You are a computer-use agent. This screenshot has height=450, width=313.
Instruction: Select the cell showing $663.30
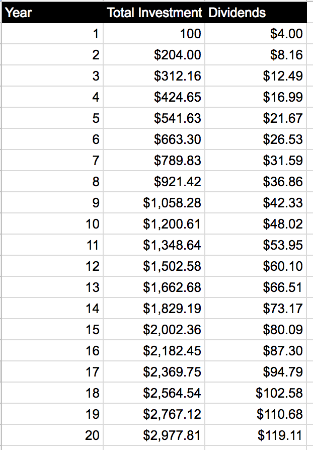154,139
